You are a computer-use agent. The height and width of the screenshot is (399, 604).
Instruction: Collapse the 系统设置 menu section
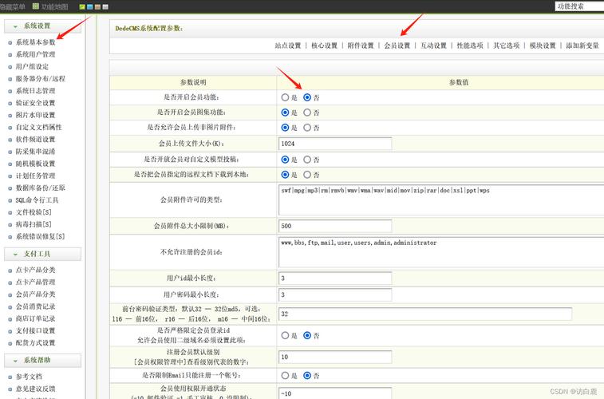[x=42, y=26]
